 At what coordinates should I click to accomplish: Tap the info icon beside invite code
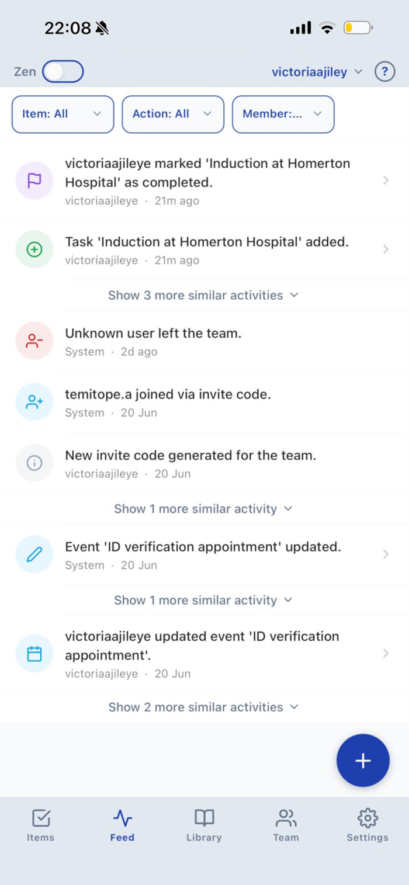34,463
